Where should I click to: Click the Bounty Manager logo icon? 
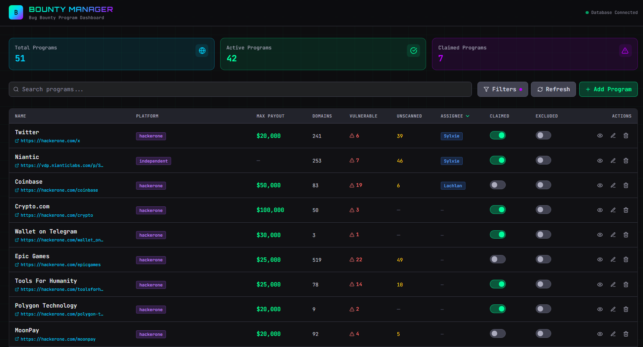coord(16,12)
